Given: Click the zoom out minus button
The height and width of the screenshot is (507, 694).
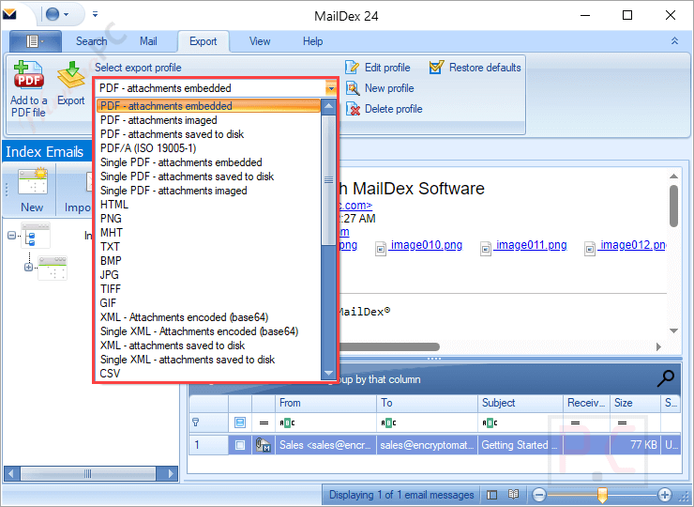Looking at the screenshot, I should pos(539,495).
